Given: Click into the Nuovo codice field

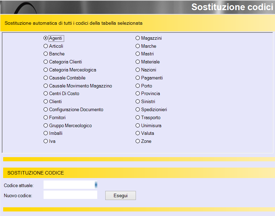Looking at the screenshot, I should pos(70,195).
